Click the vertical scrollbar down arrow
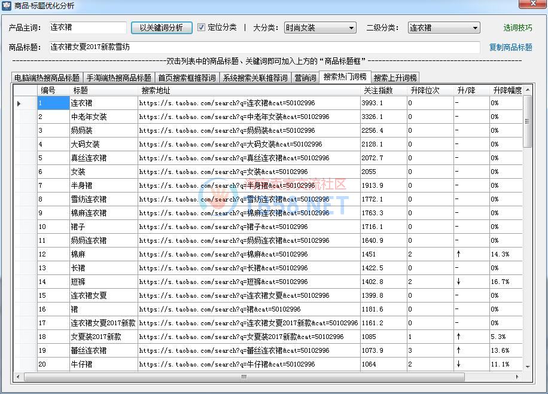548x394 pixels. [528, 366]
